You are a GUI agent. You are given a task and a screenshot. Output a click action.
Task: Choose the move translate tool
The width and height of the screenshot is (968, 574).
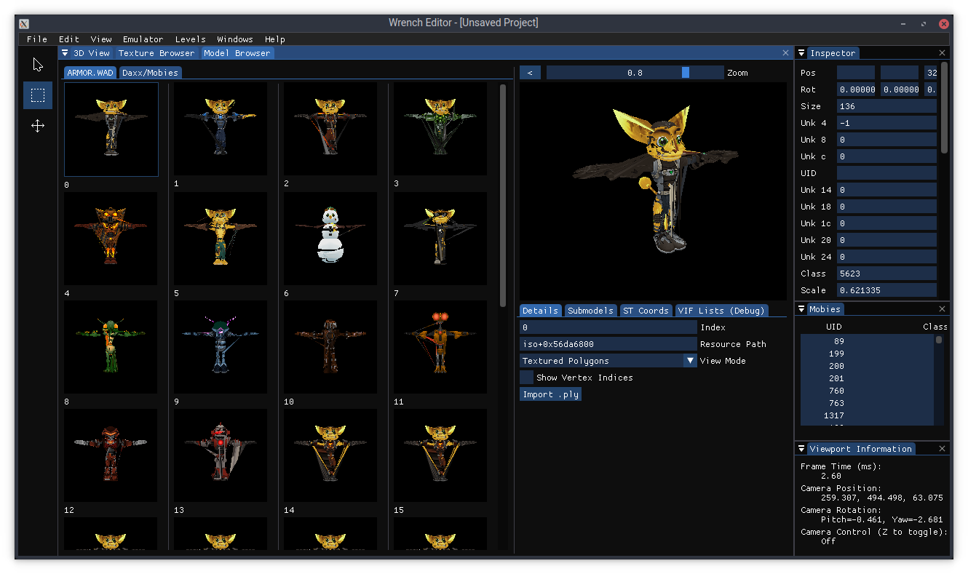(38, 126)
